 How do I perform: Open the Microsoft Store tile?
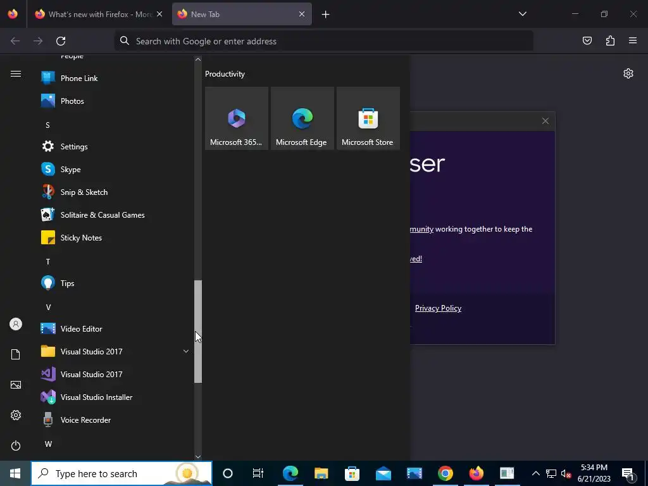[368, 118]
